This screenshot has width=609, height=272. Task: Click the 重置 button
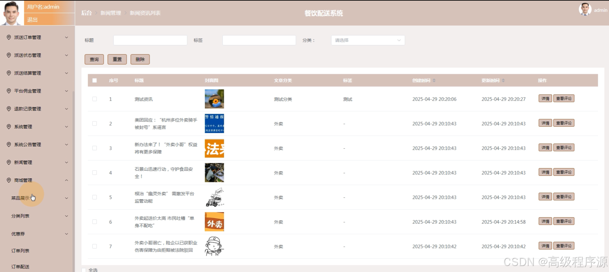pyautogui.click(x=117, y=59)
